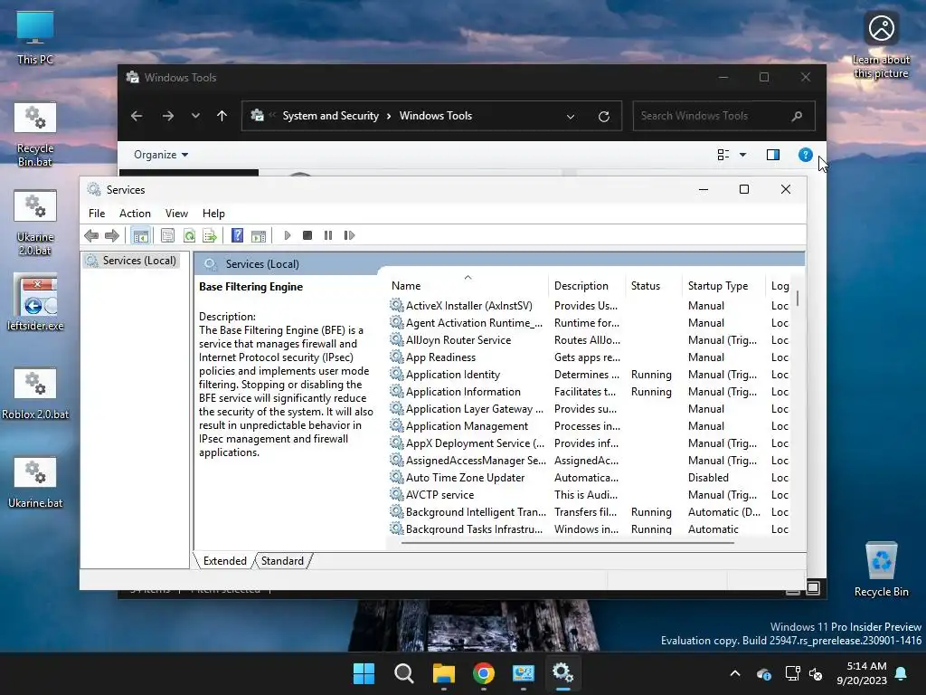Screen dimensions: 926x695
Task: Click the Forward arrow in Services toolbar
Action: click(111, 236)
